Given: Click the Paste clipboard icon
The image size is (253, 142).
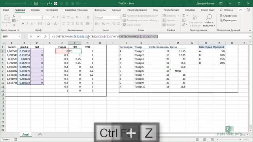Looking at the screenshot, I should point(6,18).
